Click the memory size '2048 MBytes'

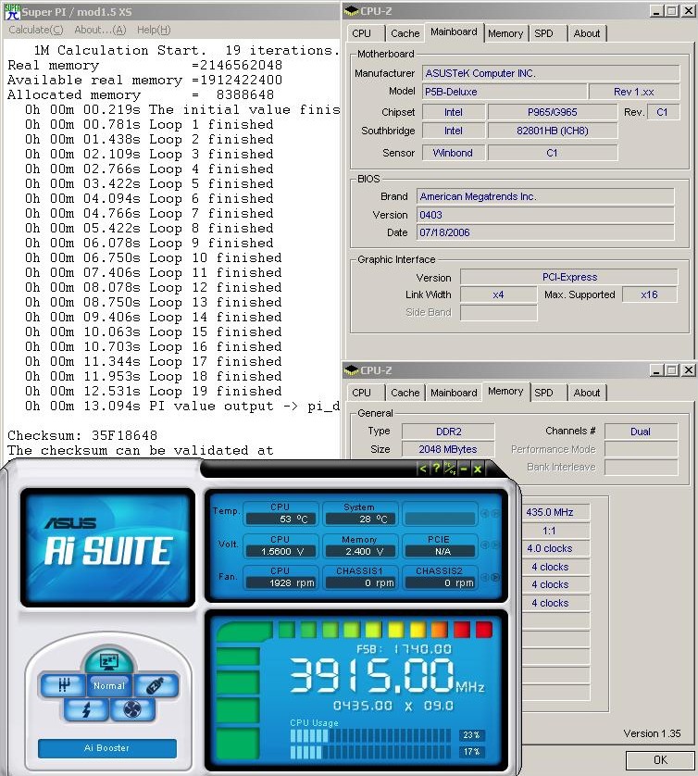tap(448, 449)
